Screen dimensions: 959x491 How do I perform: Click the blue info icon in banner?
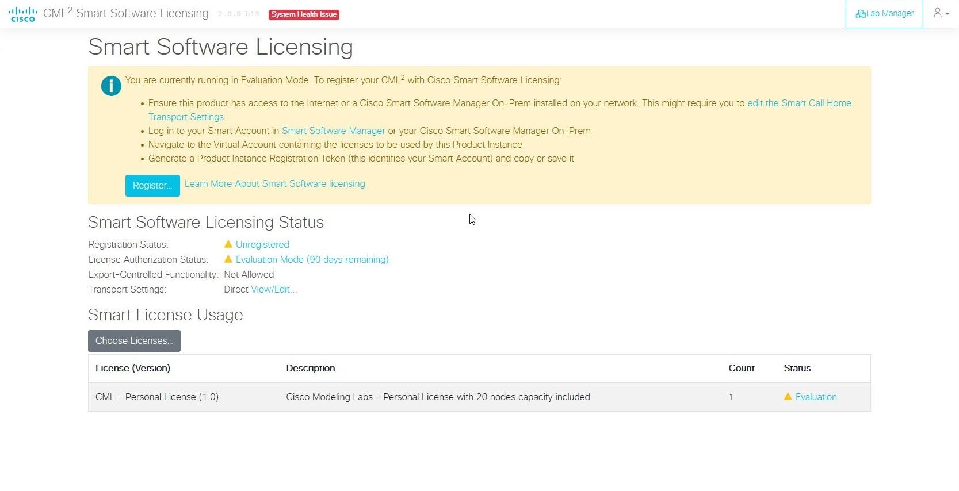[111, 86]
